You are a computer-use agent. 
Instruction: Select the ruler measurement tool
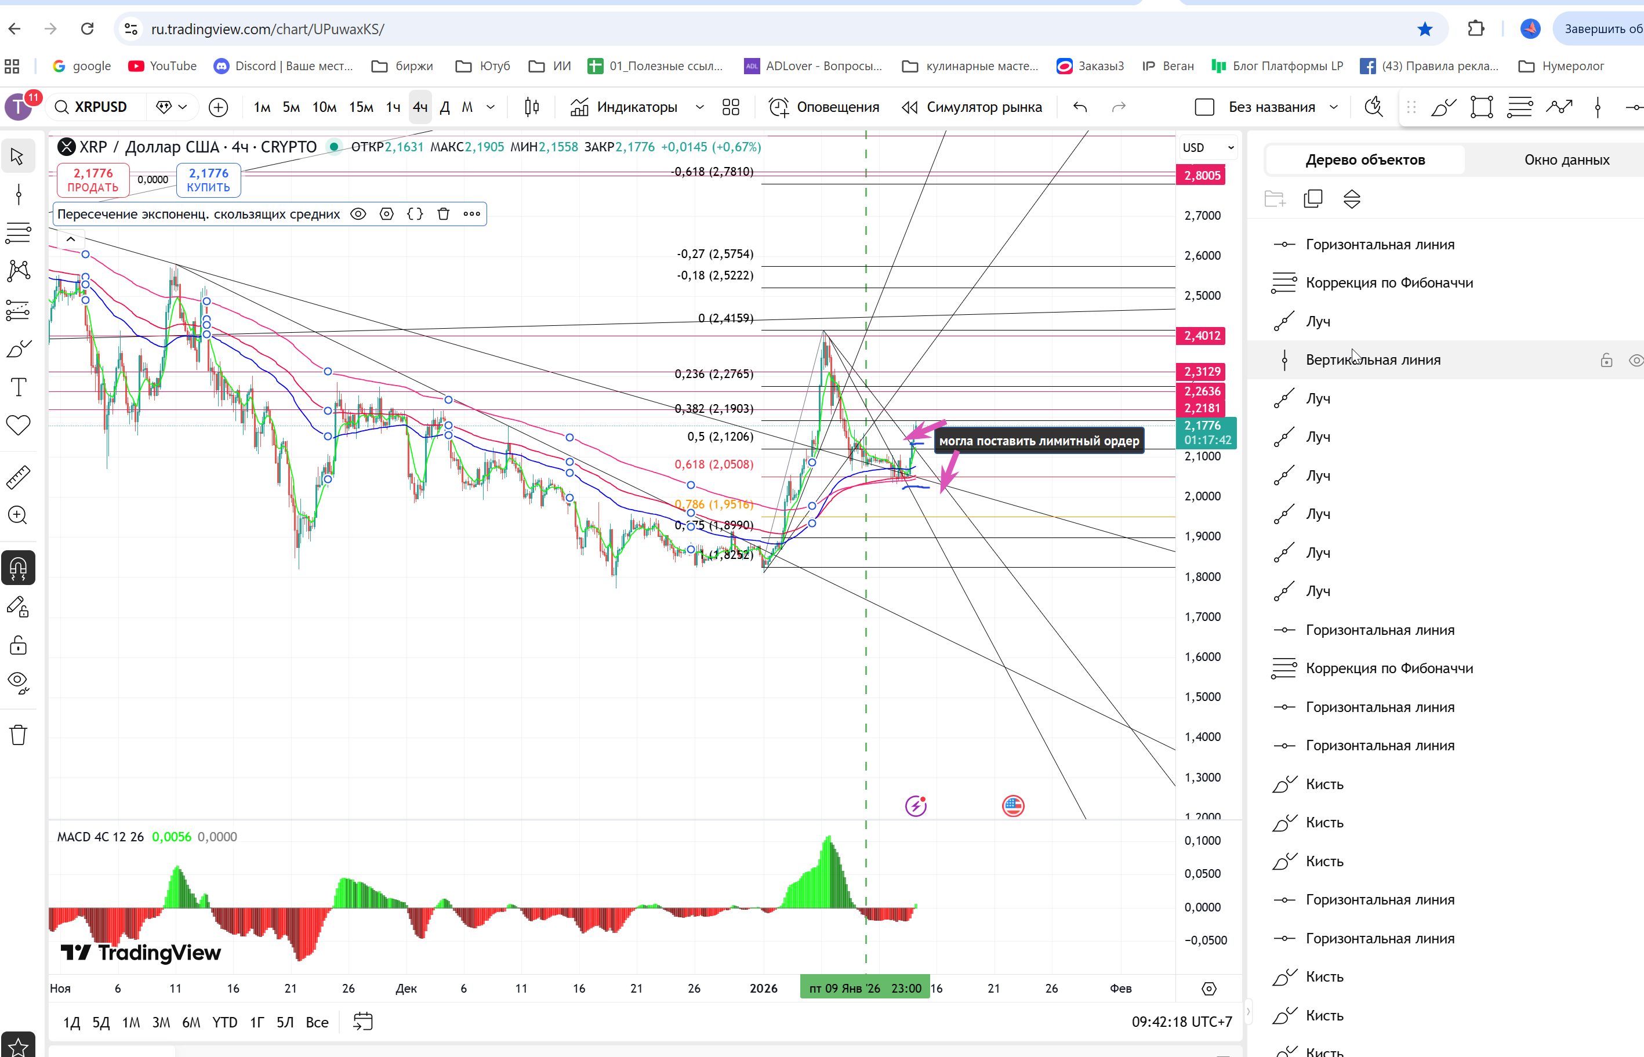(x=19, y=477)
